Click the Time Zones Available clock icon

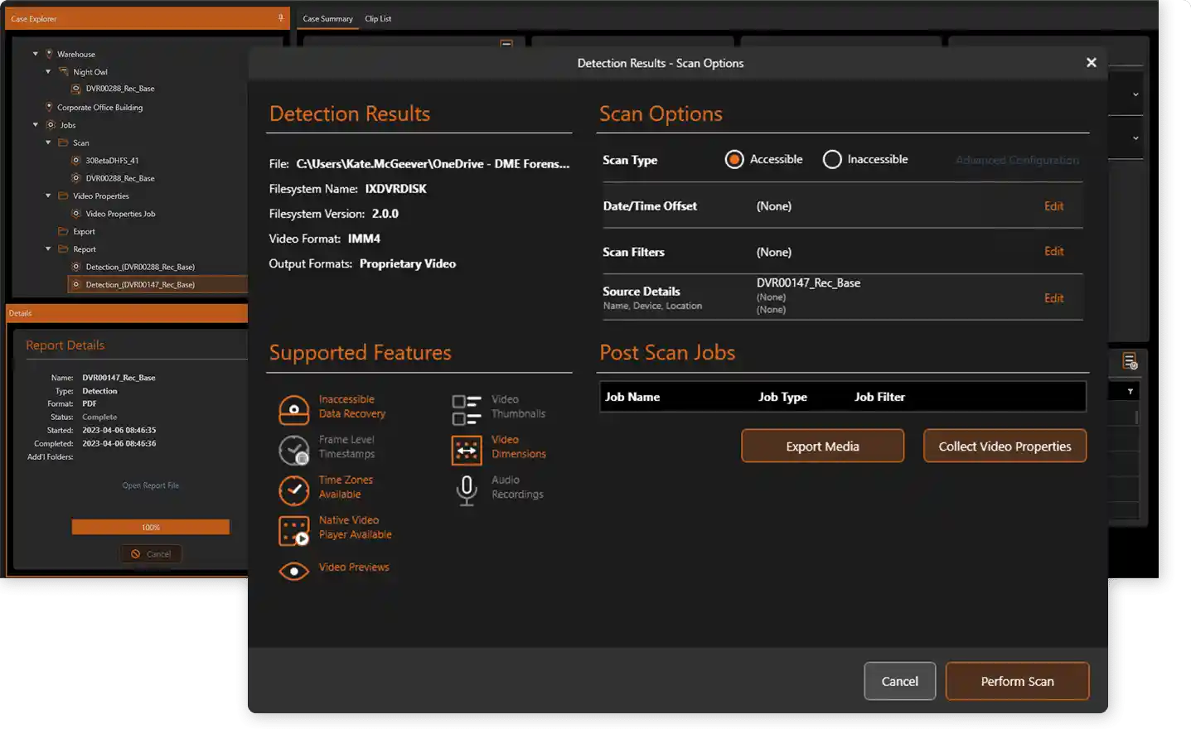(293, 490)
